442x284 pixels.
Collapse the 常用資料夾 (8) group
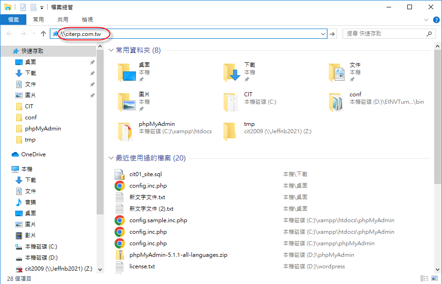pos(111,50)
